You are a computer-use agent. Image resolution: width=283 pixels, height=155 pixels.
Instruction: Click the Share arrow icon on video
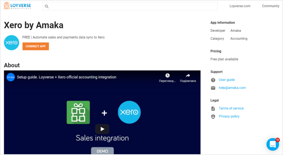[188, 76]
